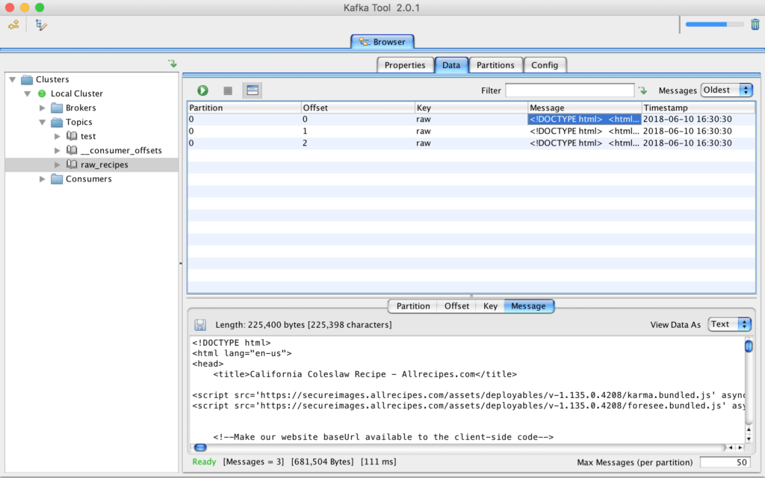
Task: Switch to the Key tab in message viewer
Action: [x=489, y=305]
